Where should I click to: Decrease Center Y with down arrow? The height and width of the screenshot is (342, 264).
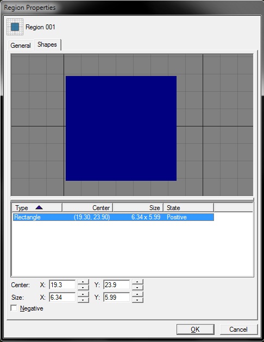point(137,288)
